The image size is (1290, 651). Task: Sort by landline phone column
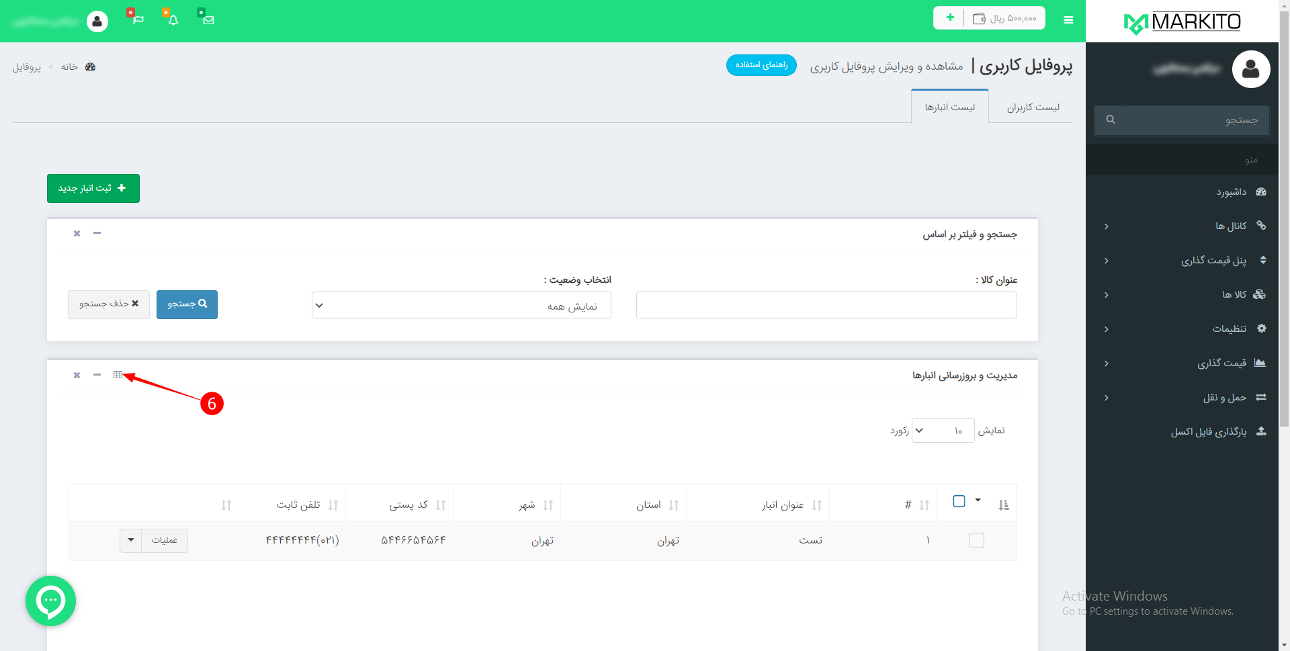coord(333,505)
